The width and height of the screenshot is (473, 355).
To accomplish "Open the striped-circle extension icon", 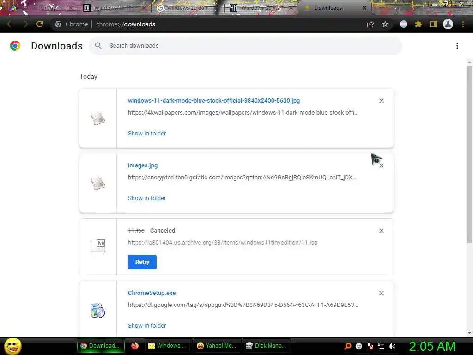I will point(404,24).
